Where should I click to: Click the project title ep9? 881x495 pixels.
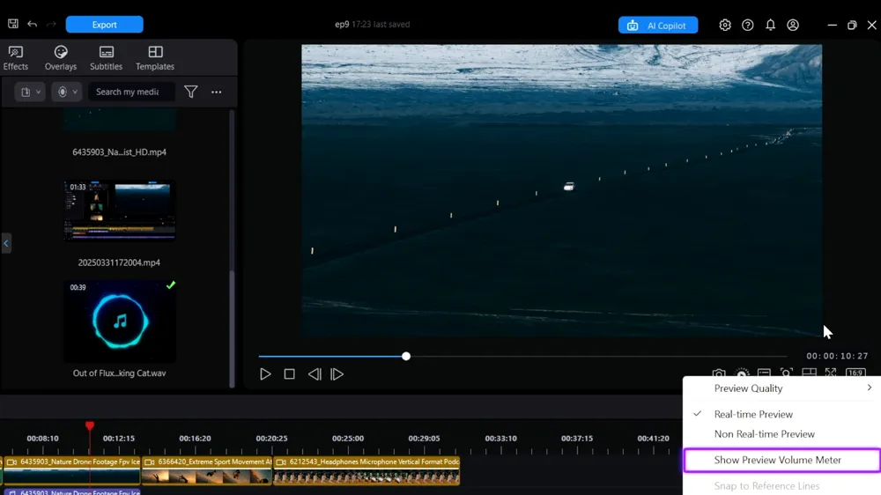pos(342,24)
